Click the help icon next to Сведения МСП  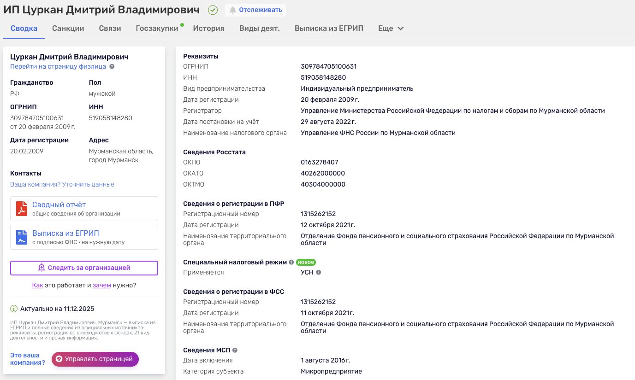point(235,350)
